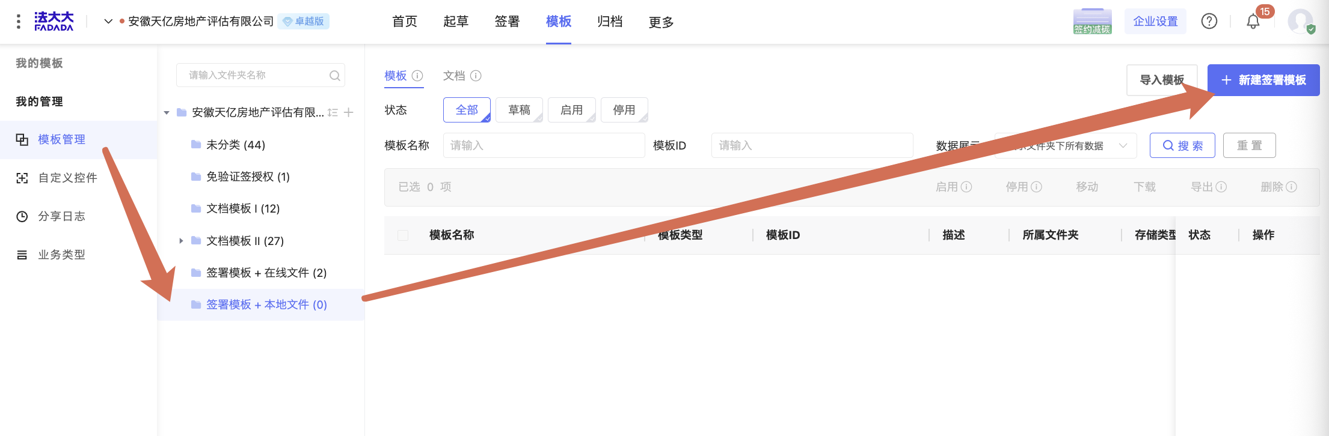Select the 全部 status filter
The height and width of the screenshot is (436, 1329).
pyautogui.click(x=467, y=110)
